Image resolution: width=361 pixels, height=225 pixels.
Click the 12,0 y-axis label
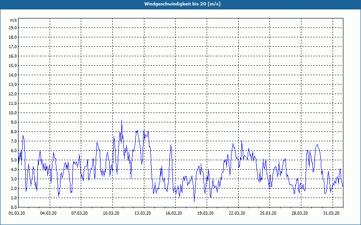coord(13,94)
